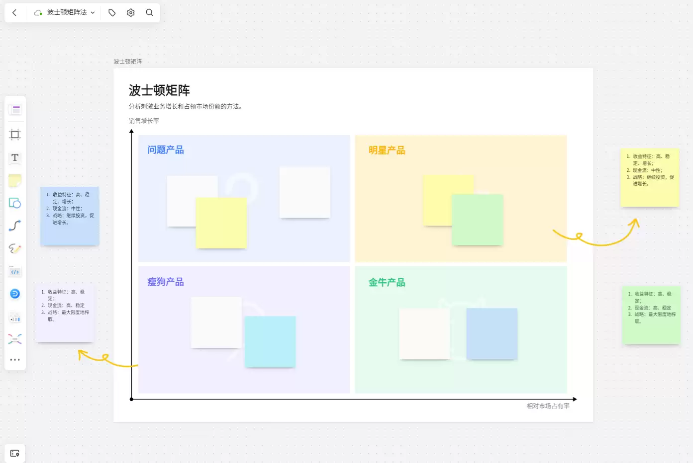Expand more tools with three dots
Image resolution: width=693 pixels, height=463 pixels.
pyautogui.click(x=15, y=360)
